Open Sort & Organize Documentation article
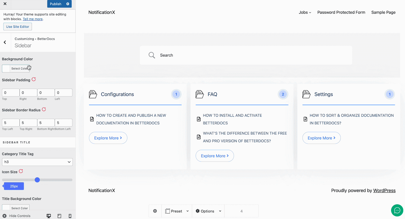The height and width of the screenshot is (219, 405). [352, 119]
